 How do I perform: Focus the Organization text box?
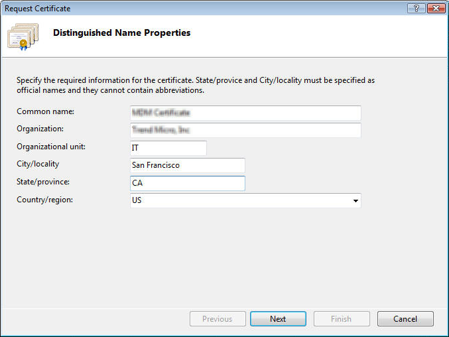coord(245,130)
